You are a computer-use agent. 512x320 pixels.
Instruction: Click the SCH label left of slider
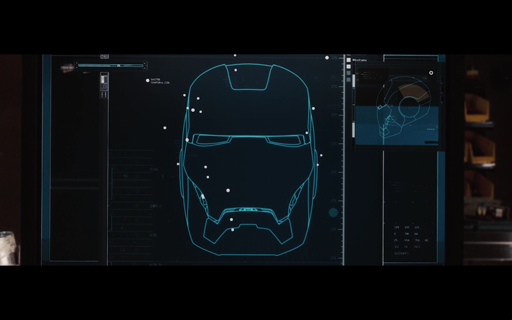click(67, 68)
